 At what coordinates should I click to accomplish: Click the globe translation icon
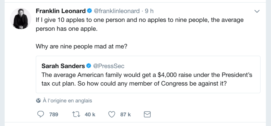pyautogui.click(x=38, y=100)
